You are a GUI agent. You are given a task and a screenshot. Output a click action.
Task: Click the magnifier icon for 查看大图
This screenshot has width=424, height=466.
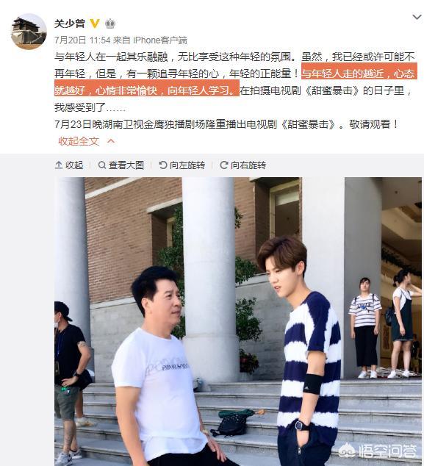pyautogui.click(x=102, y=165)
